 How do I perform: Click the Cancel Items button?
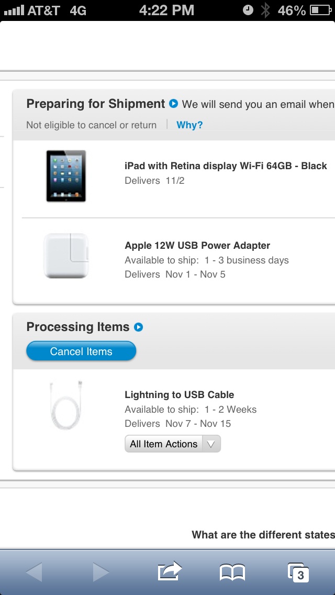[81, 351]
